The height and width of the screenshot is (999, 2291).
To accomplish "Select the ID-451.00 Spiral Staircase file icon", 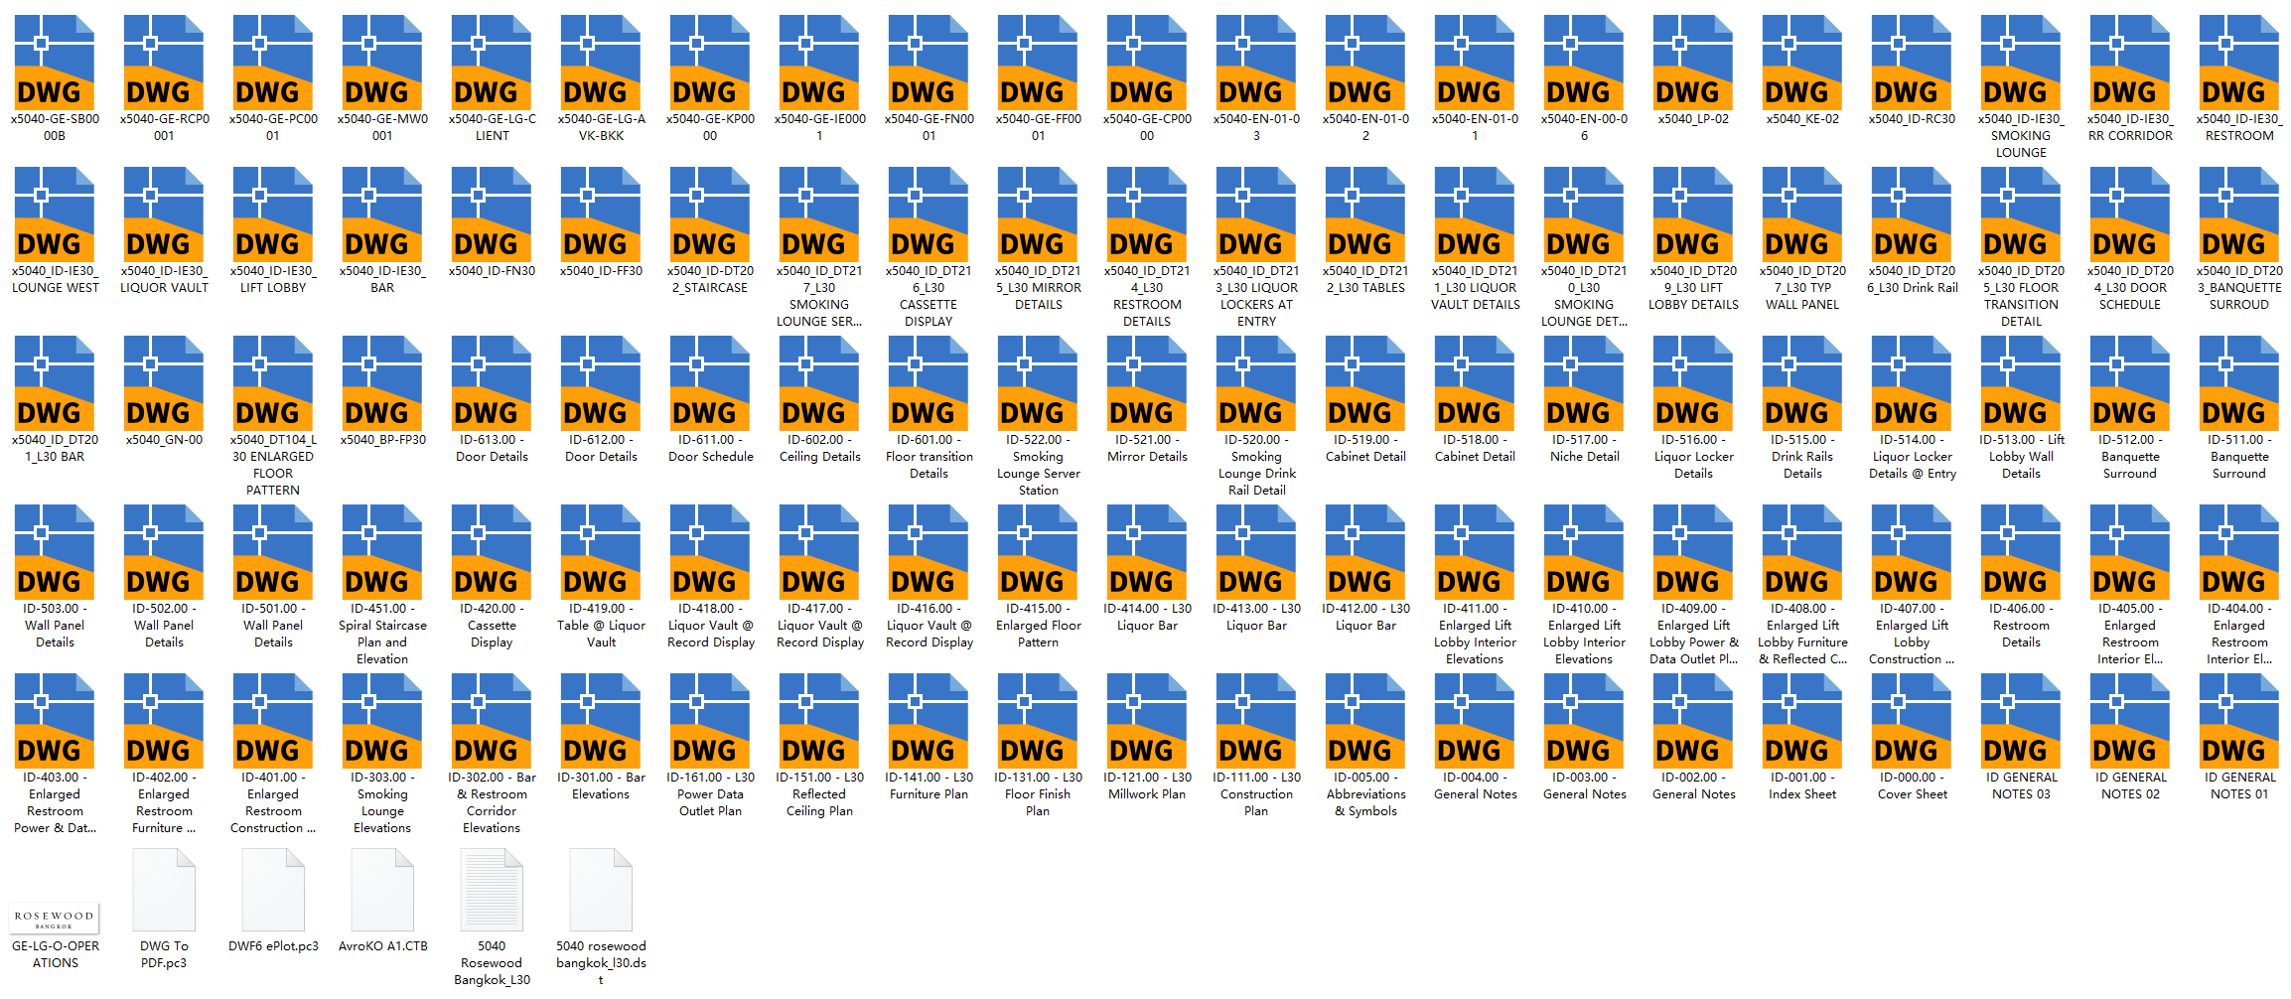I will click(382, 551).
